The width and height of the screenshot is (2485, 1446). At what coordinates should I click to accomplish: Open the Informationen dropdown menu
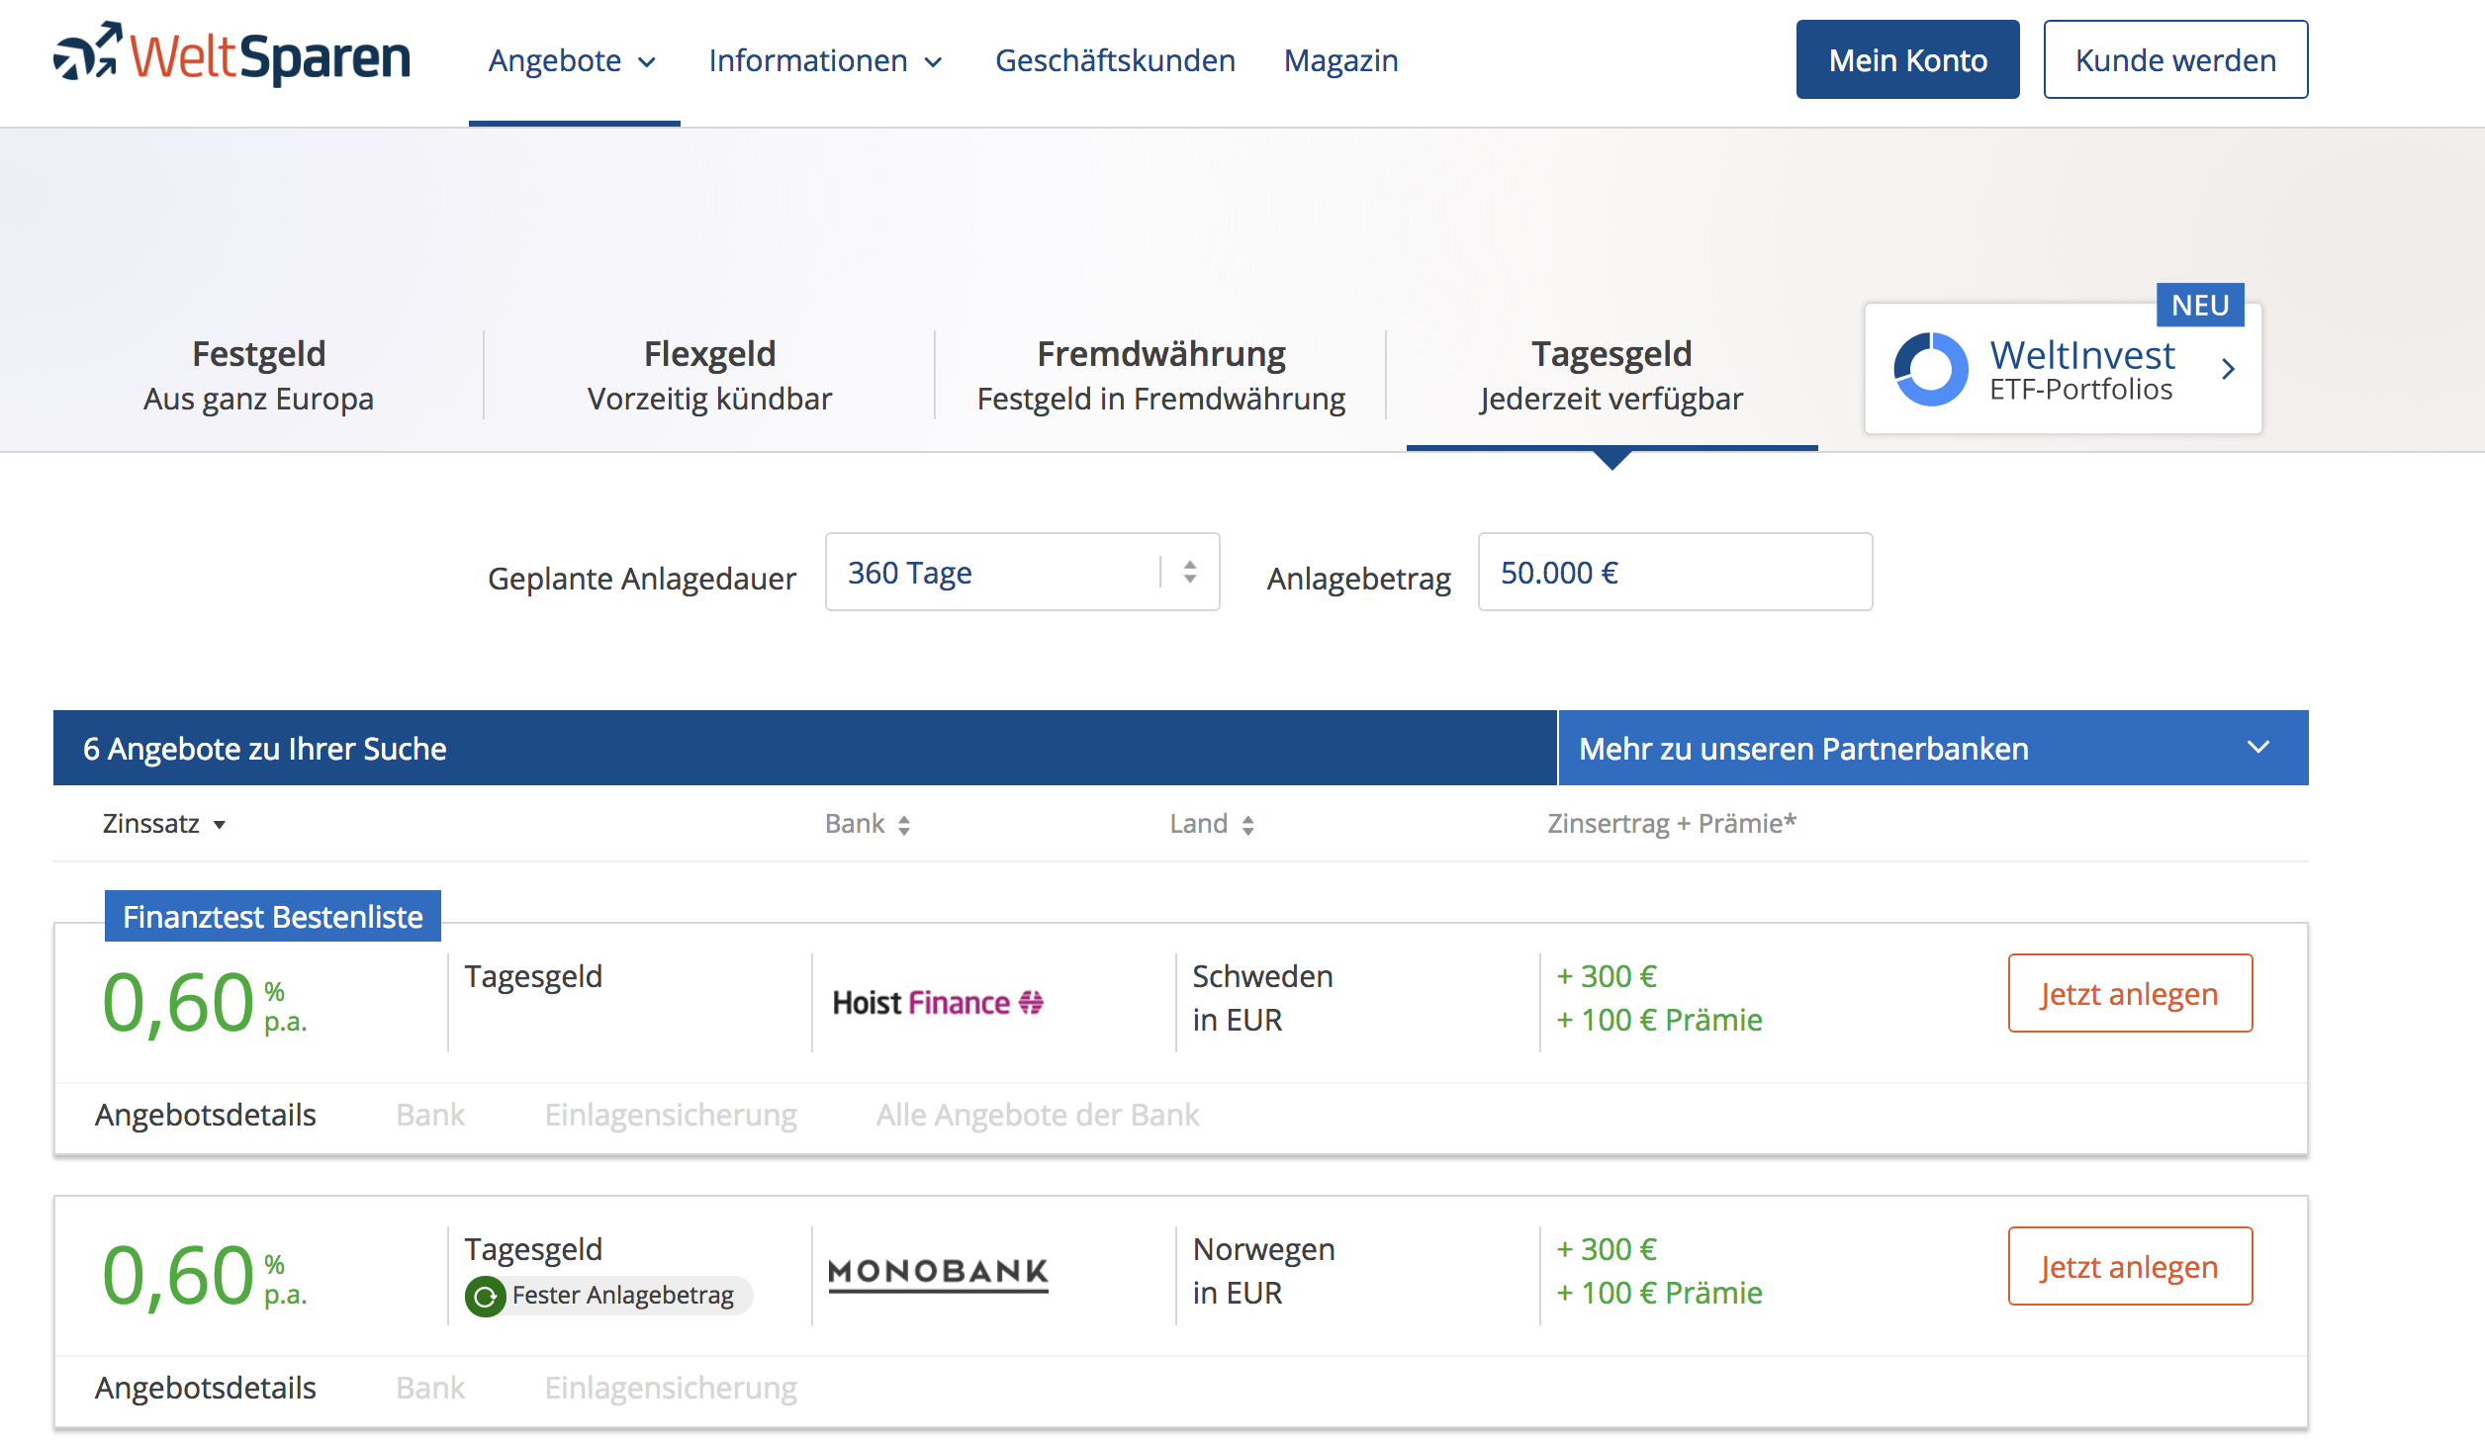pyautogui.click(x=826, y=60)
